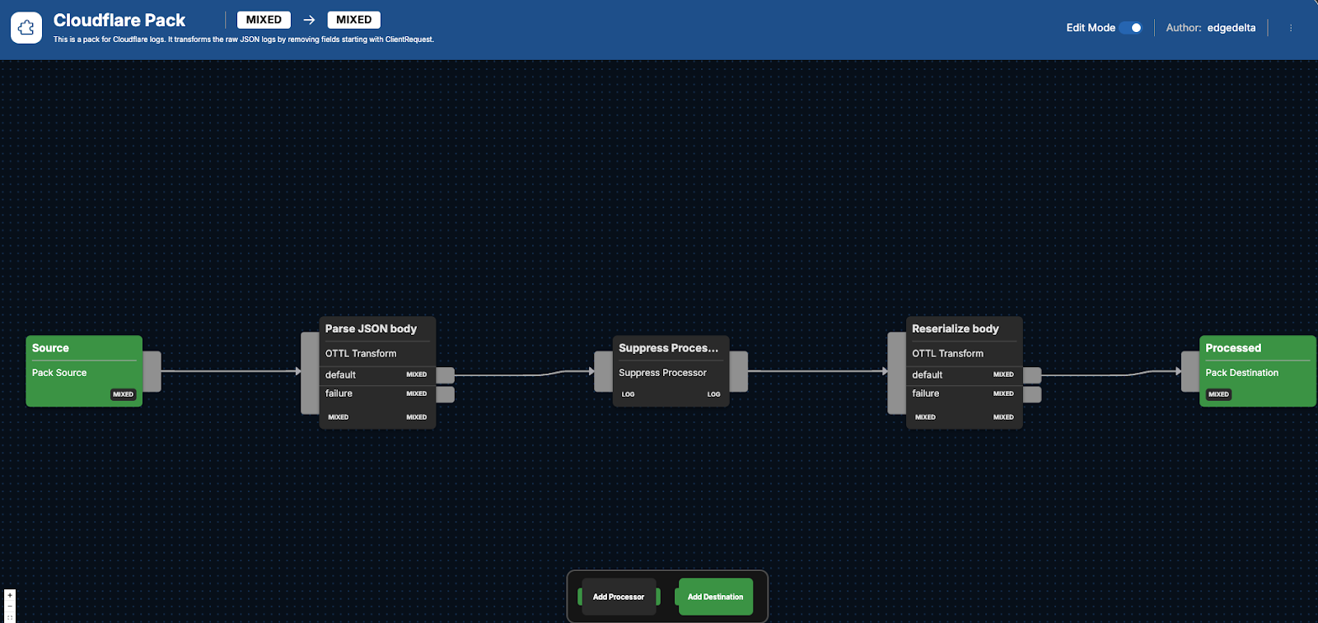Click Parse JSON body failure output port

(x=446, y=394)
